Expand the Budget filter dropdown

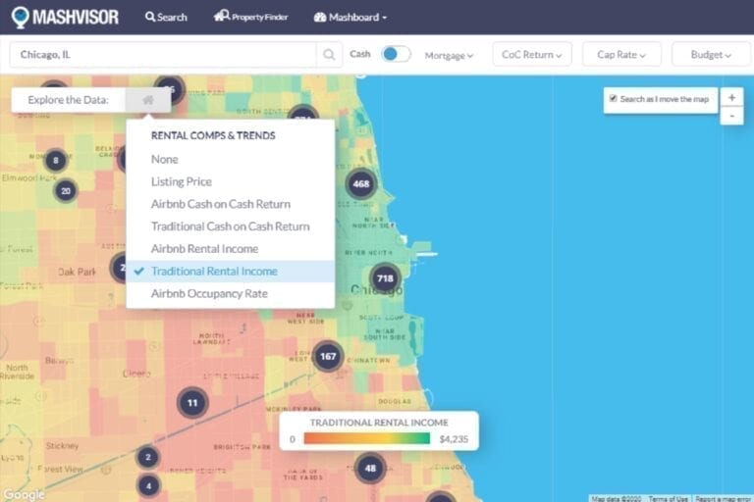[x=712, y=55]
